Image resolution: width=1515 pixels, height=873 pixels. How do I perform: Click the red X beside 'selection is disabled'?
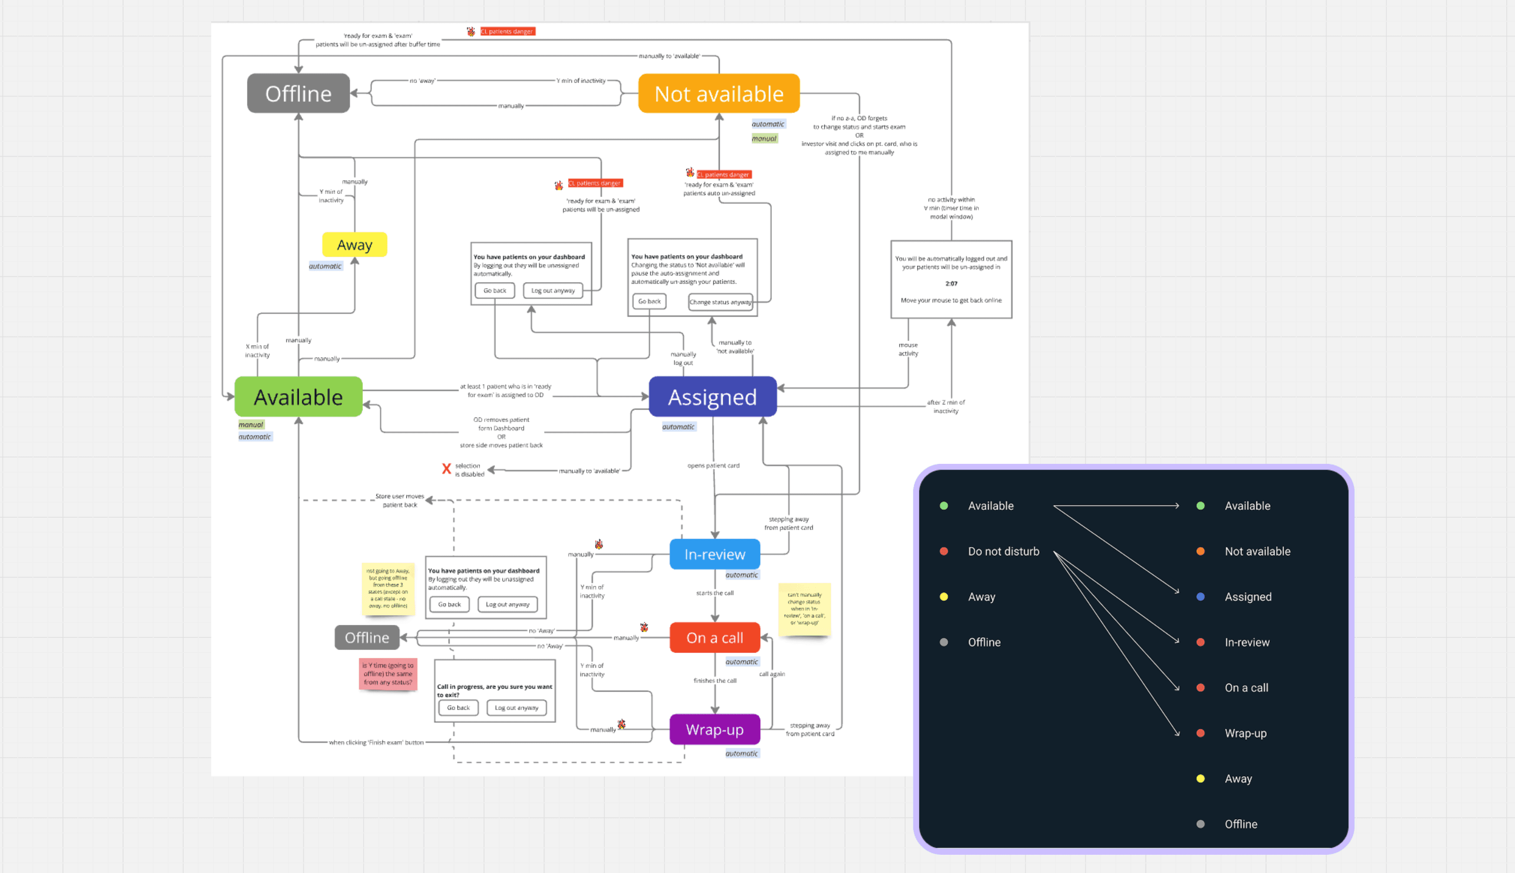pos(446,469)
